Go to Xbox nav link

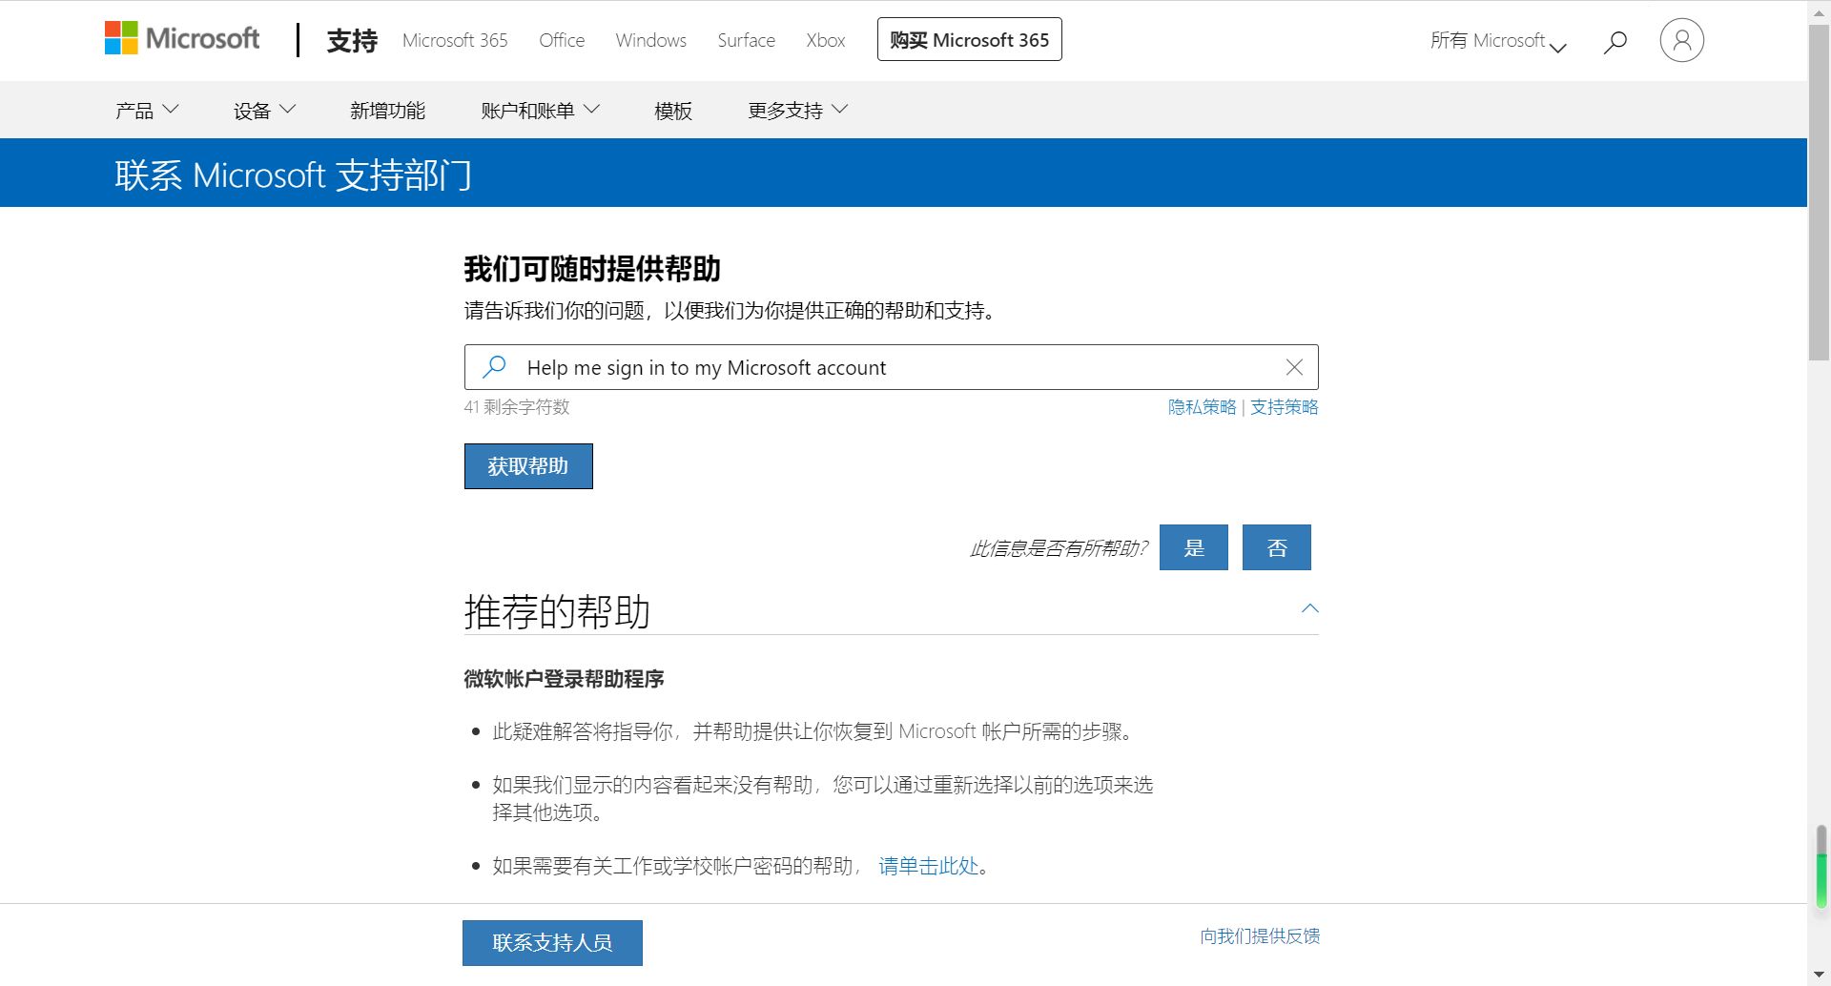826,40
